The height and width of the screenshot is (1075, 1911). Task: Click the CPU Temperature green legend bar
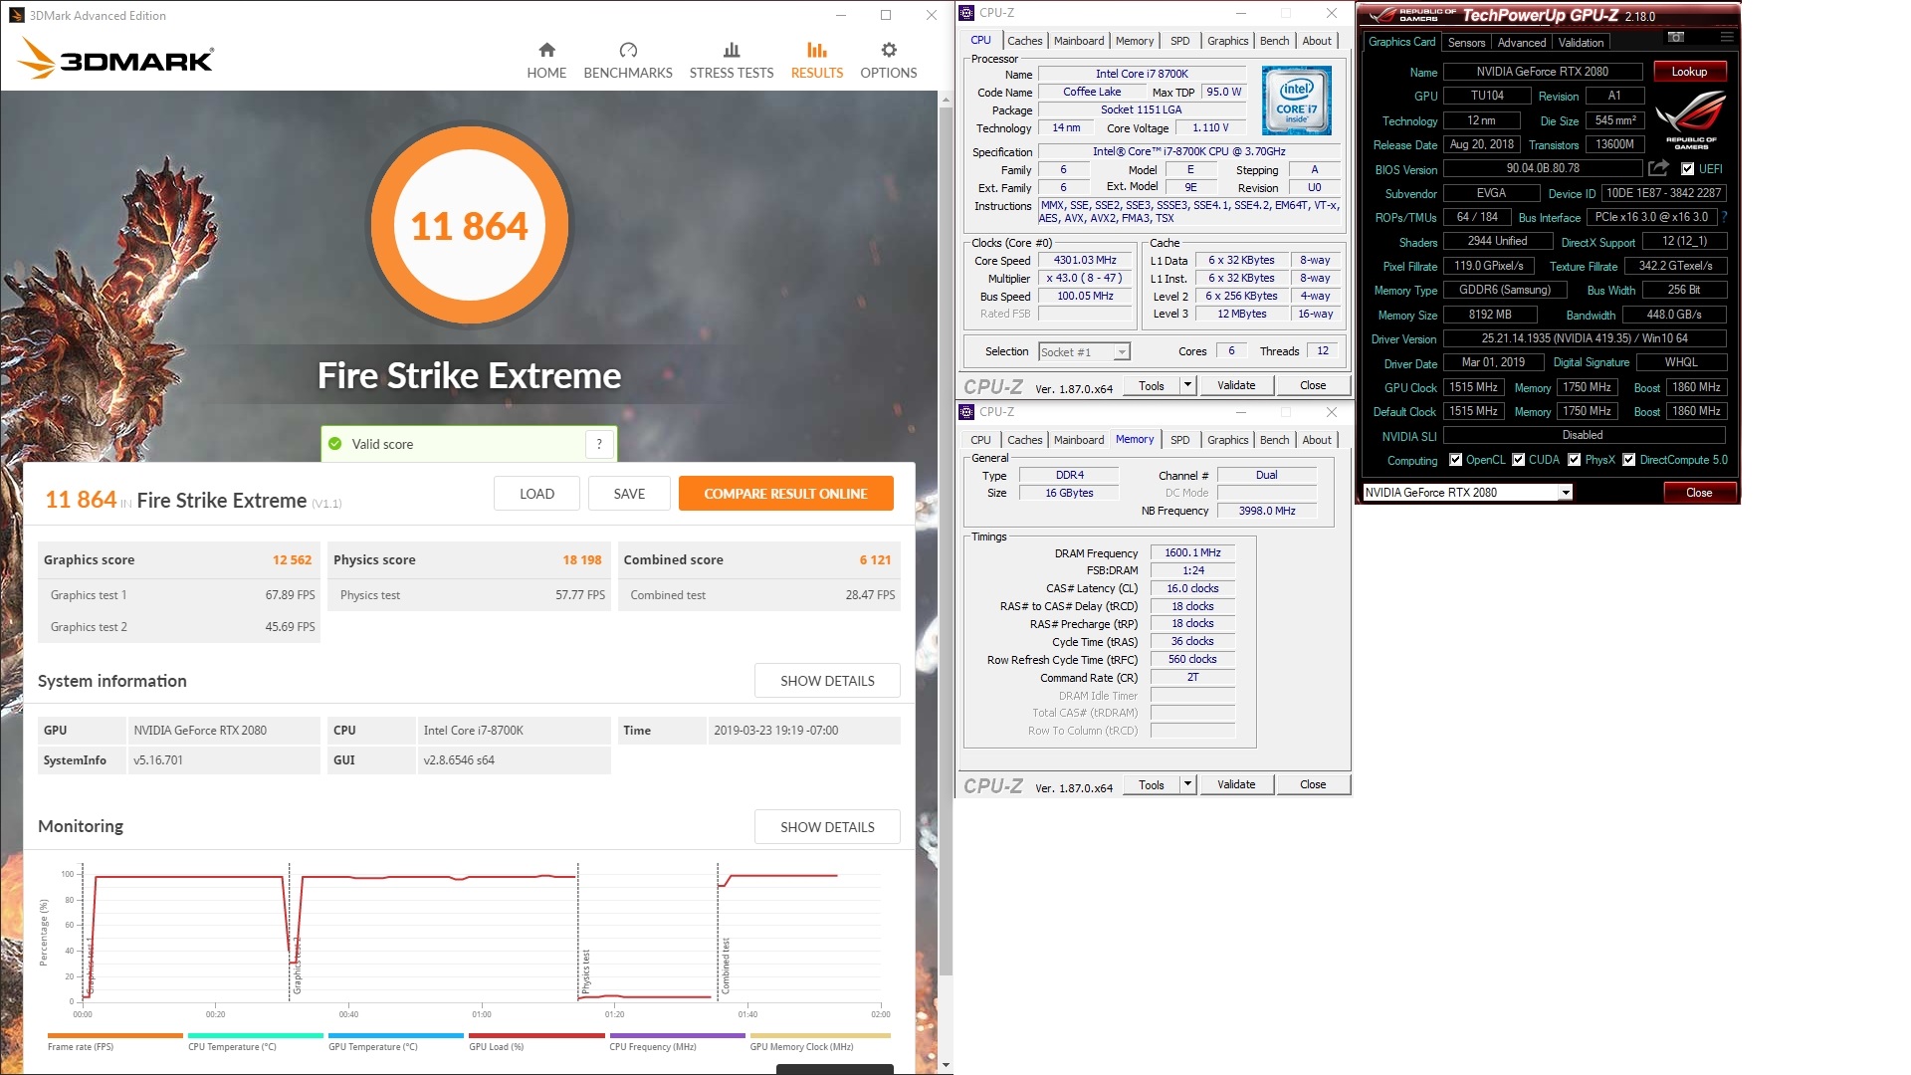[x=255, y=1036]
